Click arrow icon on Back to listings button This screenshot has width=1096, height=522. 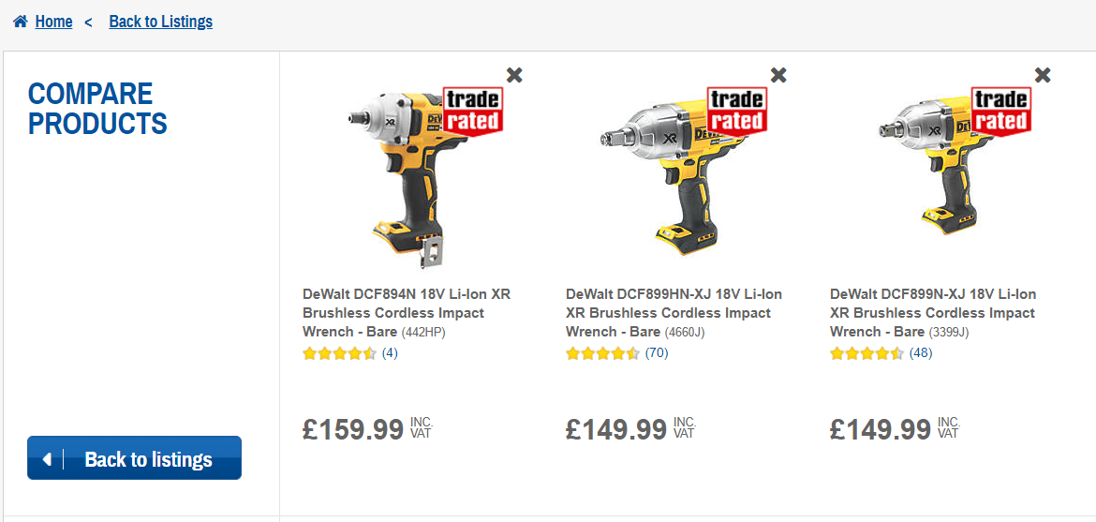tap(47, 459)
